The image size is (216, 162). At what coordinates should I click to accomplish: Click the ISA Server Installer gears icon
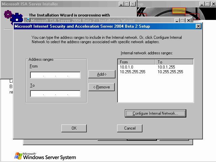(x=12, y=17)
